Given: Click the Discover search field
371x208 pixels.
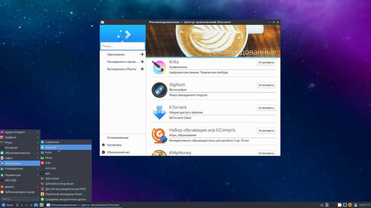Looking at the screenshot, I should (122, 46).
